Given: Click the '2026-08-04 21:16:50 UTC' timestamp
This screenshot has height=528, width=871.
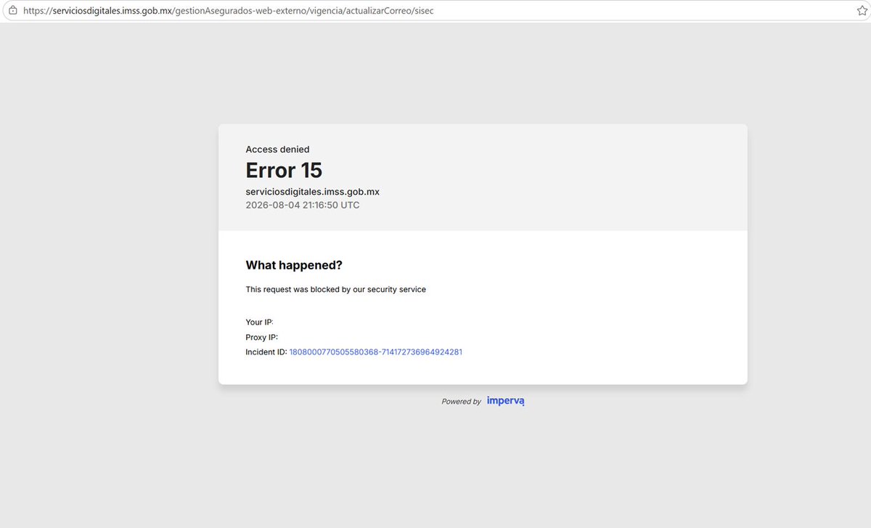Looking at the screenshot, I should point(303,206).
